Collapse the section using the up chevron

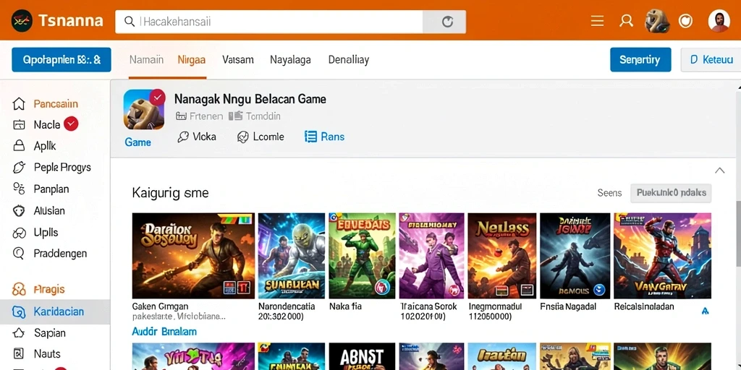(x=720, y=171)
